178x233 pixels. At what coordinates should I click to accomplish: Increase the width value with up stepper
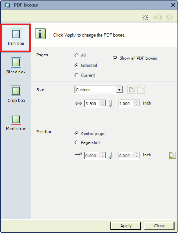pyautogui.click(x=102, y=102)
